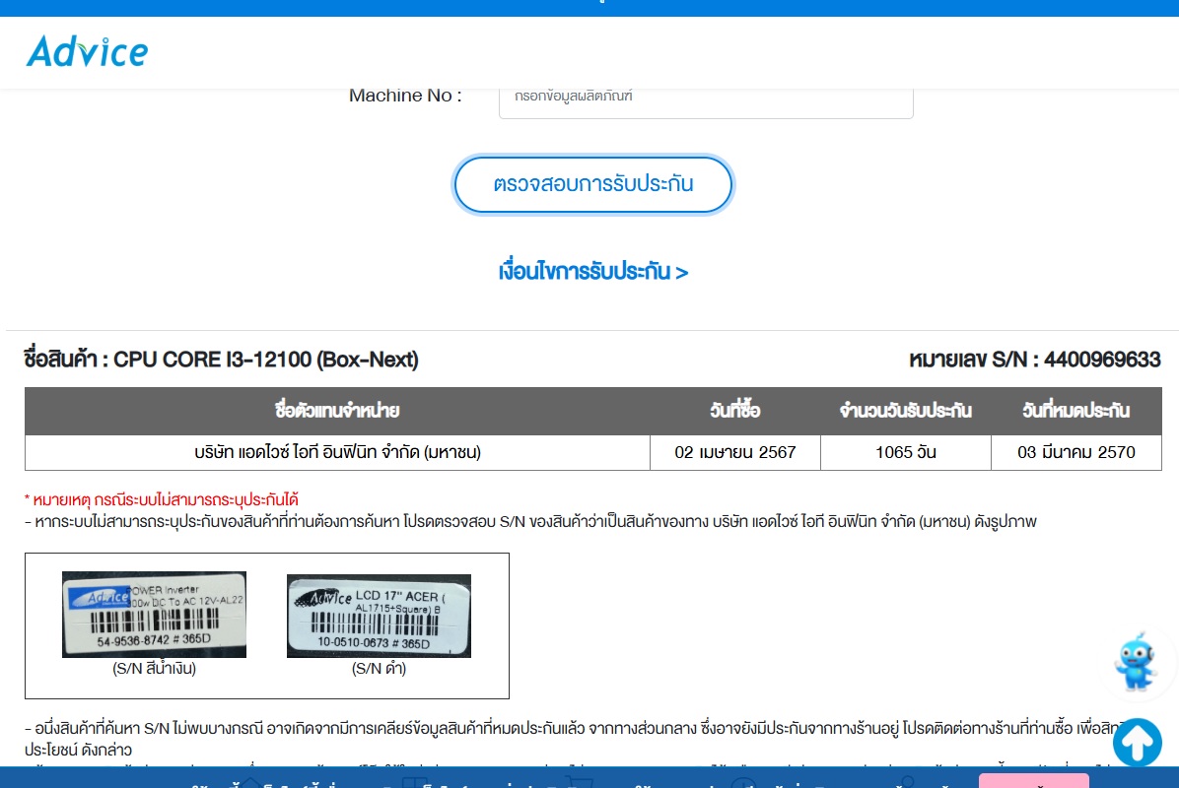Click the blue S/N label sample image
The image size is (1179, 788).
154,615
